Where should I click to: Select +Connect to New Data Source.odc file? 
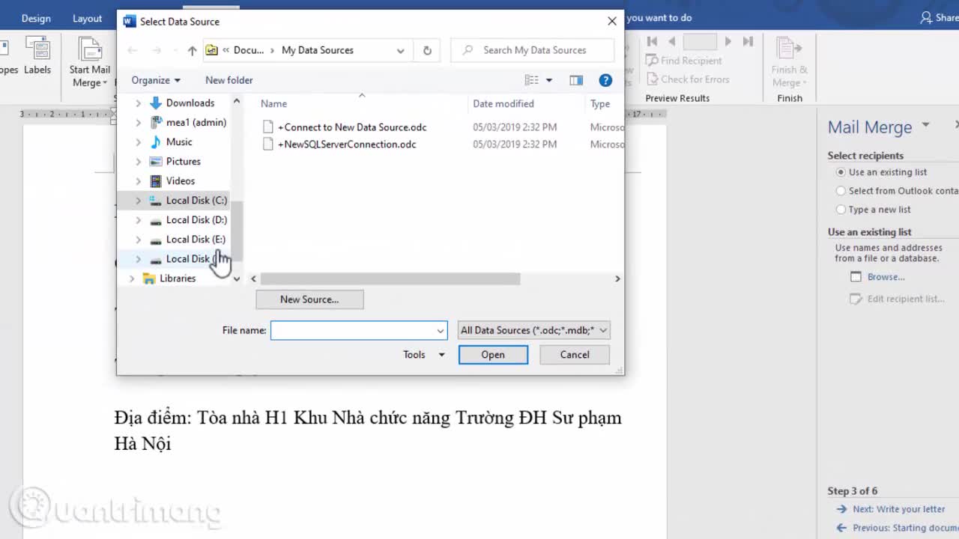click(351, 127)
